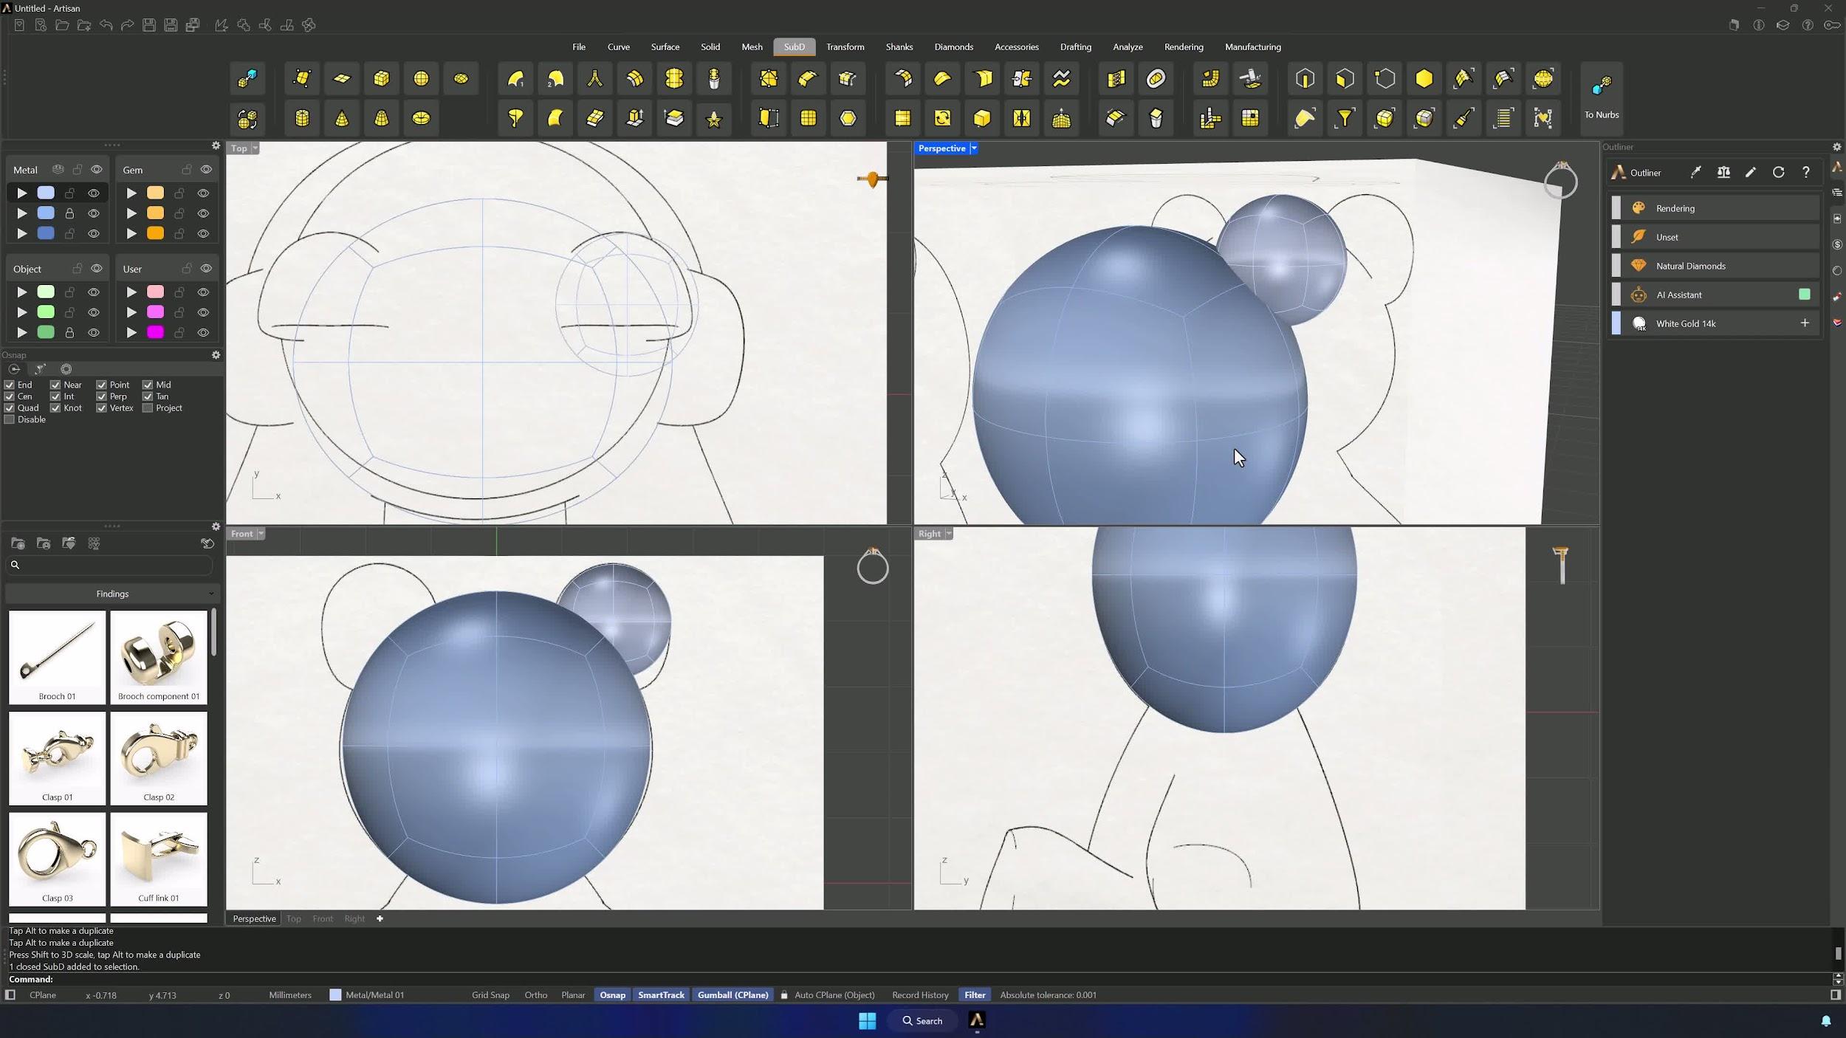Screen dimensions: 1846x1038
Task: Click the Undo arrow in the top toolbar
Action: (x=106, y=25)
